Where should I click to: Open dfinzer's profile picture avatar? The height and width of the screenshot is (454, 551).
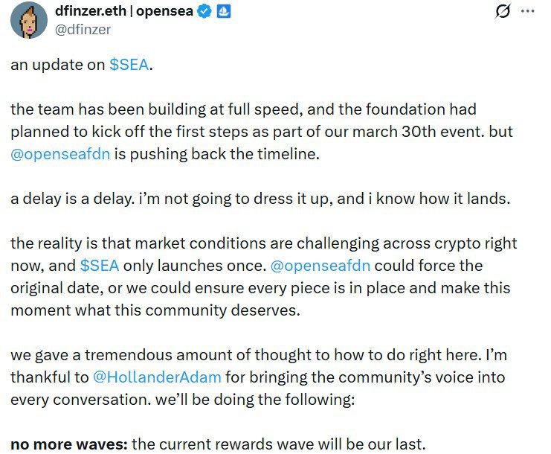coord(29,20)
